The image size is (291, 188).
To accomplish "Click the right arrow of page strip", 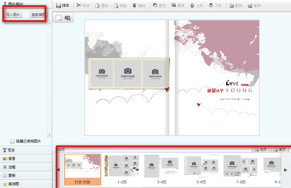I will click(286, 170).
